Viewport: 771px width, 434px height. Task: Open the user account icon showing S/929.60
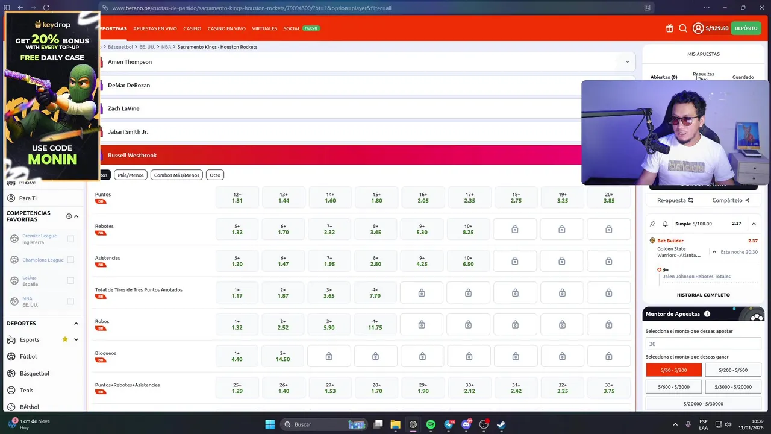coord(698,28)
